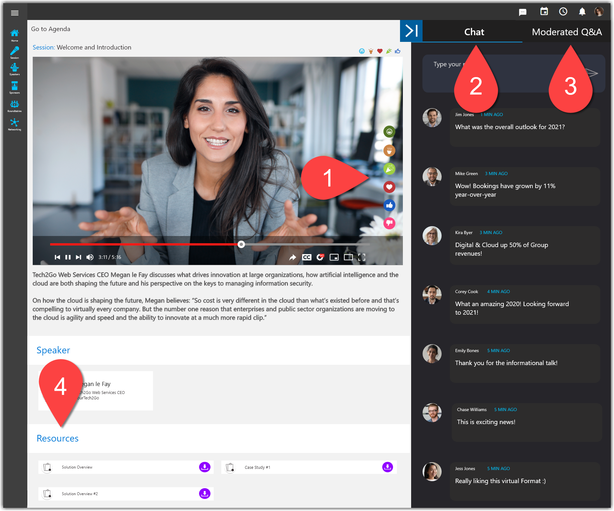Click the Go to Agenda link

[x=51, y=29]
